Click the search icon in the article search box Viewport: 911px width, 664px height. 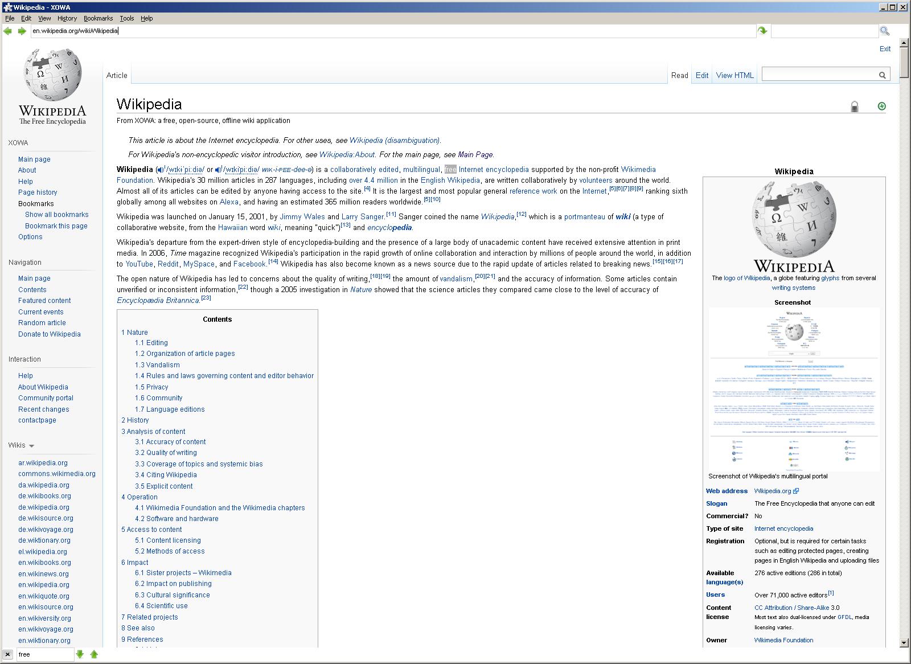coord(882,75)
